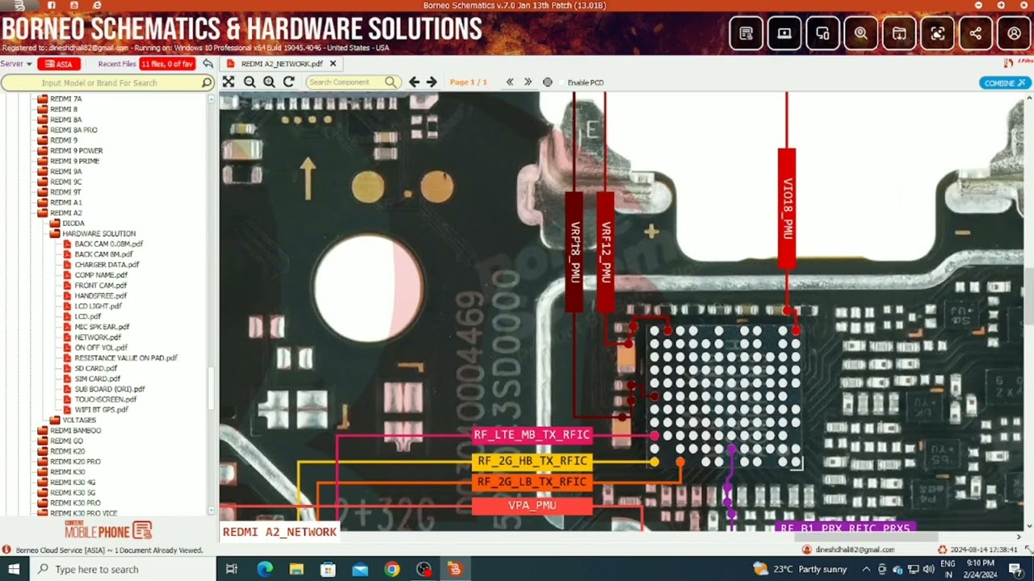
Task: Jump to first page double-left chevron
Action: [510, 82]
